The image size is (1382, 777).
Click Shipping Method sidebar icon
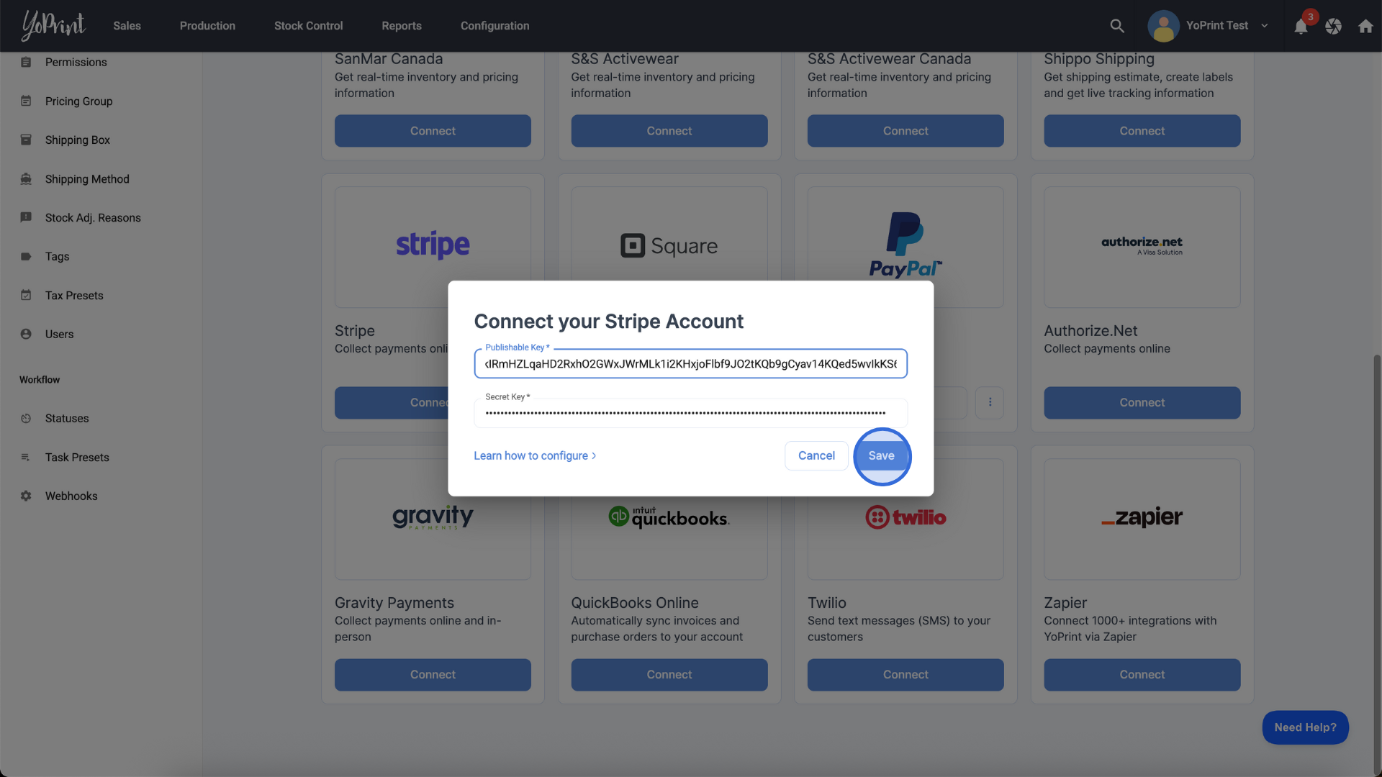(26, 179)
